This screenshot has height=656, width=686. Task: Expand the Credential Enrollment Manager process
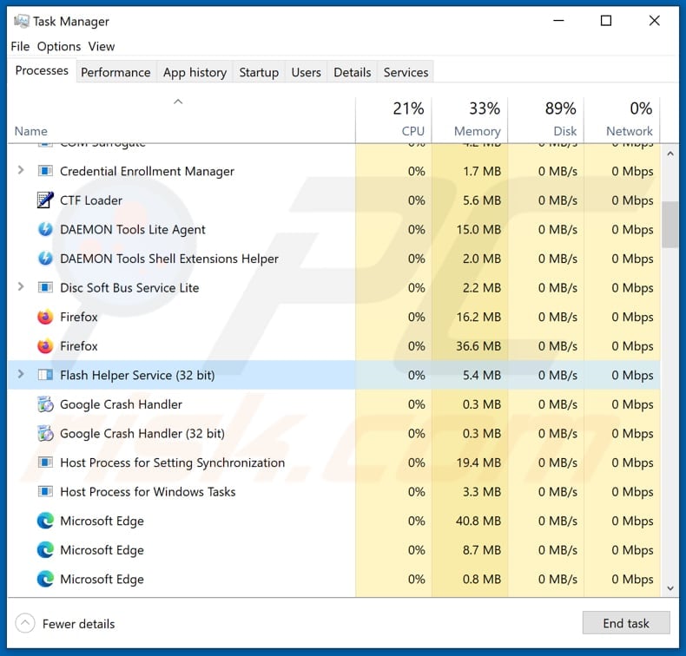pyautogui.click(x=21, y=171)
